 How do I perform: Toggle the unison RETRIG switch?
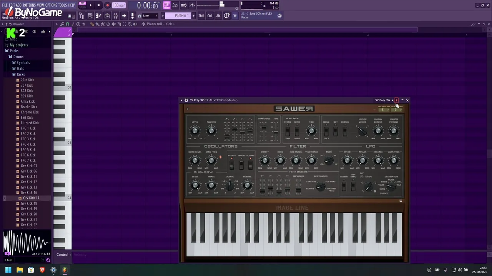345,132
